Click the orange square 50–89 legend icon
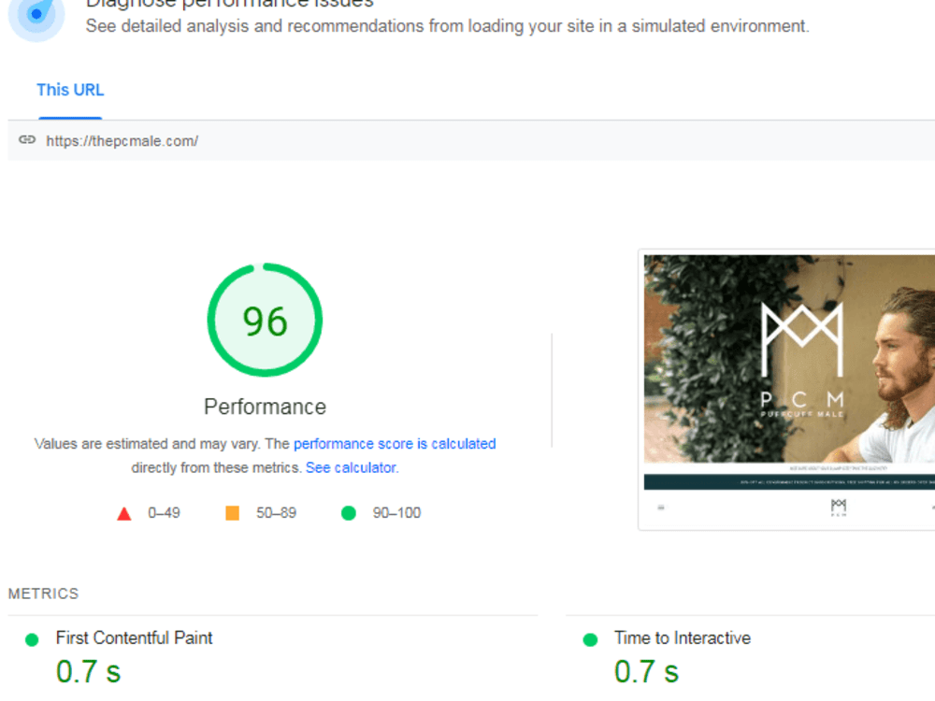The width and height of the screenshot is (935, 701). pos(233,513)
